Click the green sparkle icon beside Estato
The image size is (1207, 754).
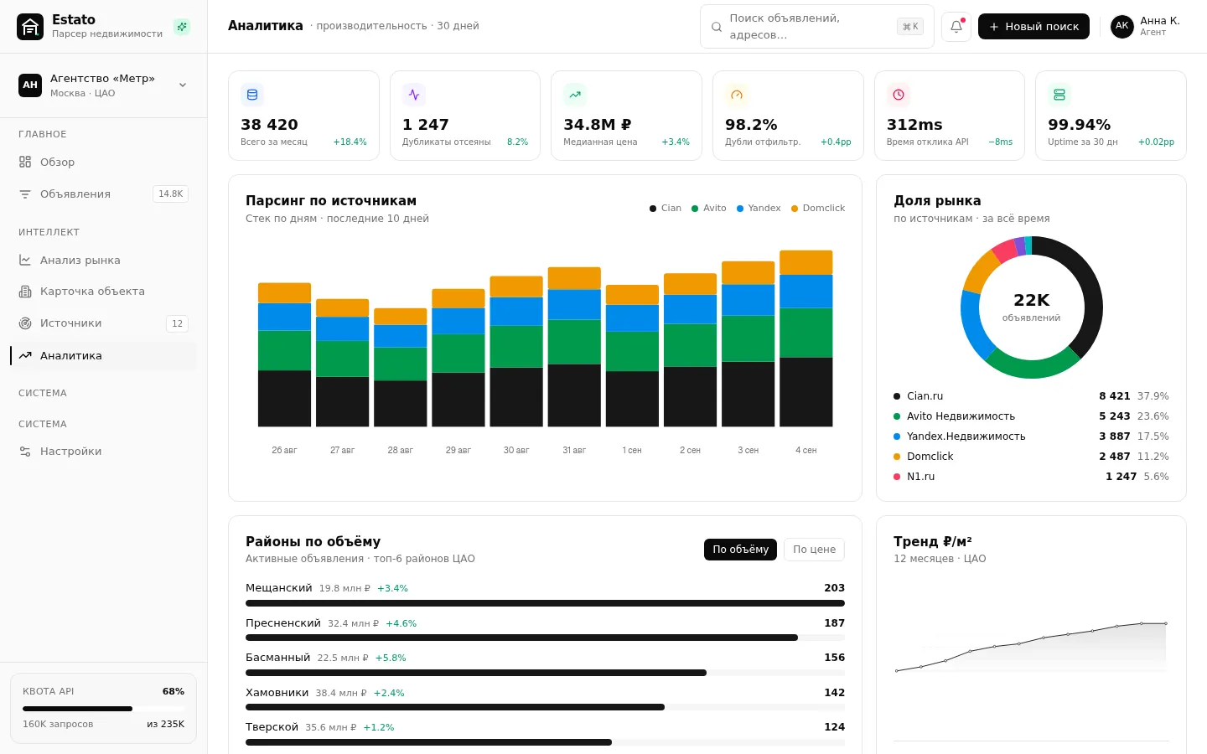tap(182, 27)
